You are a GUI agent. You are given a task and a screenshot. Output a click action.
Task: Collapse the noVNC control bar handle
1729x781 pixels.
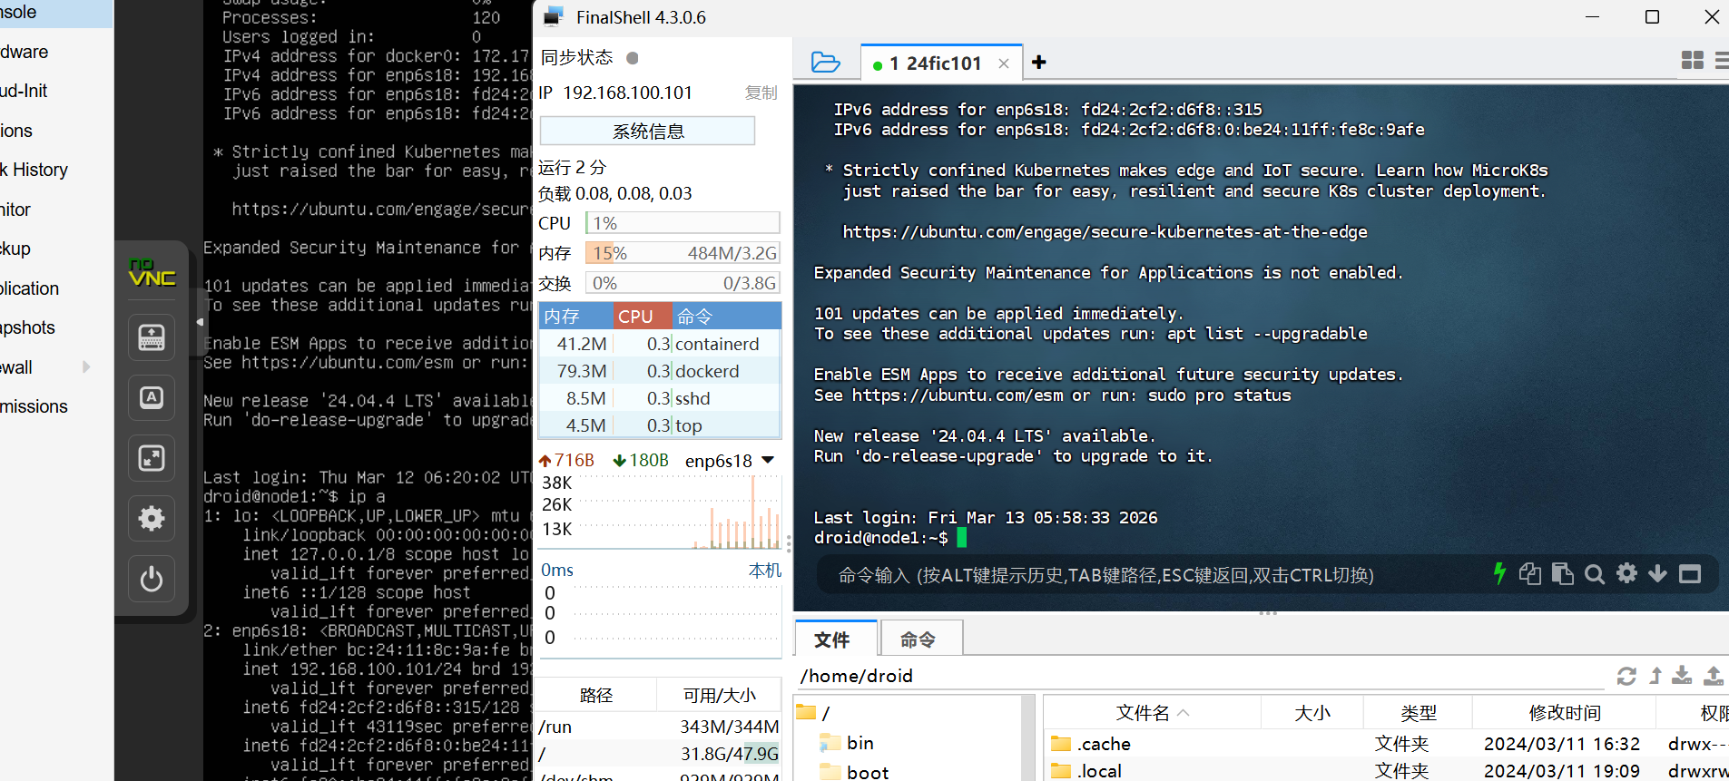201,322
